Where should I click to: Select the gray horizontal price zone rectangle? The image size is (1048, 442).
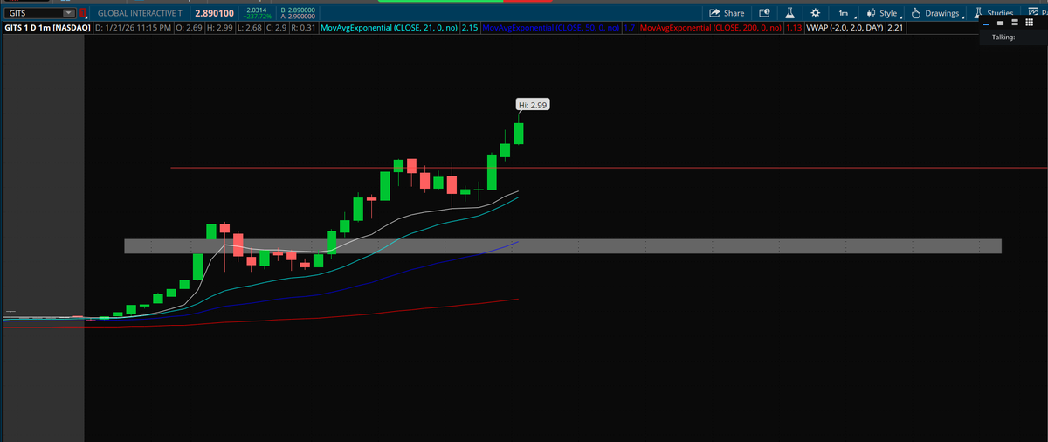click(563, 246)
